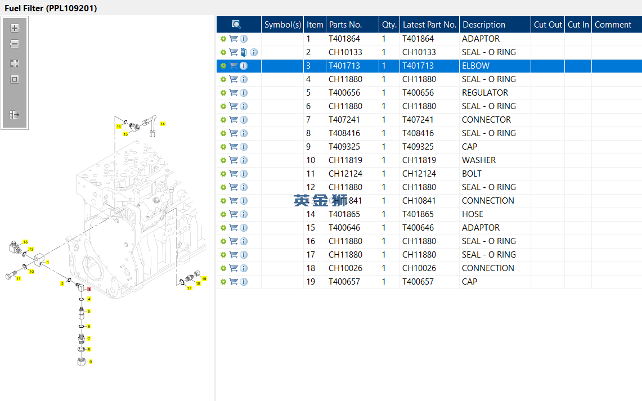Click the search icon in table header
Viewport: 642px width, 401px height.
click(236, 25)
